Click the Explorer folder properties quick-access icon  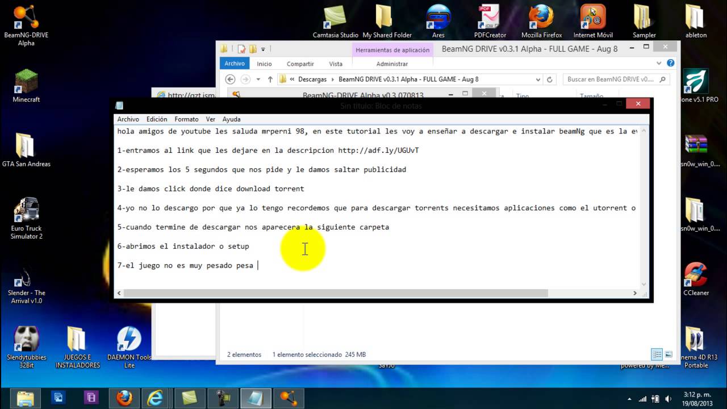pos(241,49)
